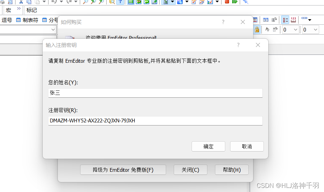The image size is (324, 192).
Task: Click the Redo arrow icon
Action: tap(69, 2)
